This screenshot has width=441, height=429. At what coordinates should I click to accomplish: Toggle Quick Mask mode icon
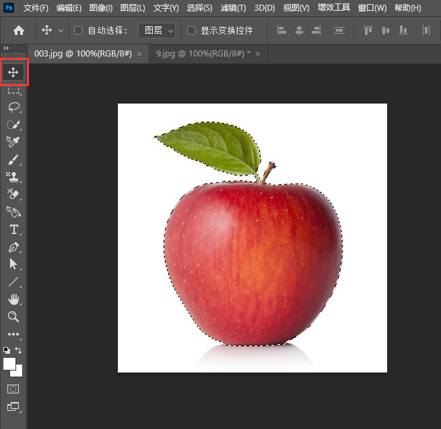point(13,389)
